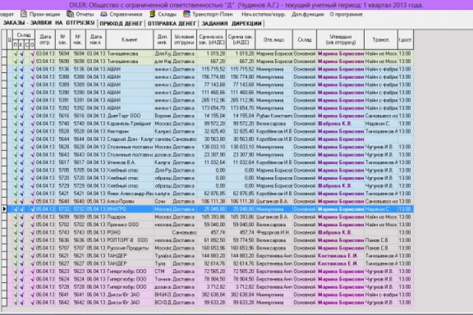Viewport: 473px width, 315px height.
Task: Click the grid's top-left corner selector cell
Action: point(4,39)
